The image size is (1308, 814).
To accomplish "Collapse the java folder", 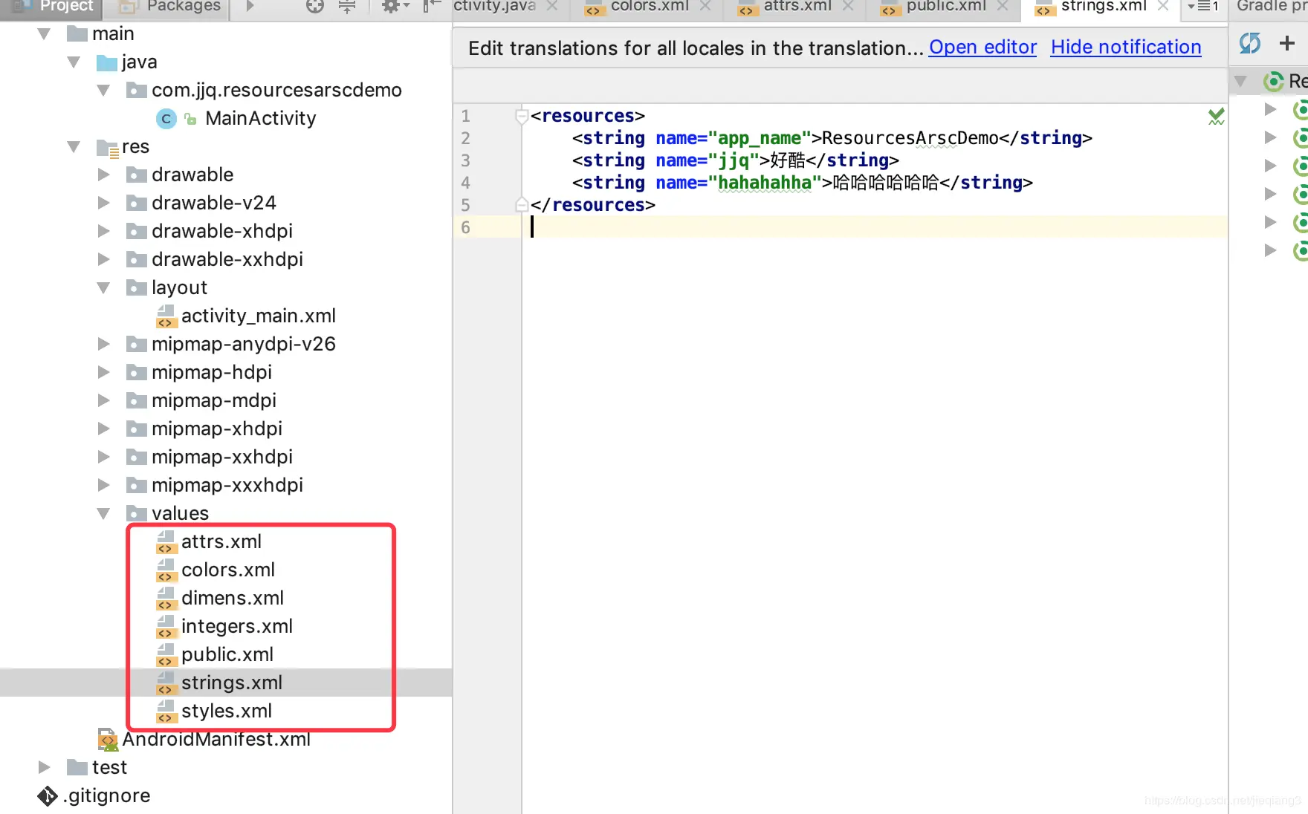I will pos(74,62).
